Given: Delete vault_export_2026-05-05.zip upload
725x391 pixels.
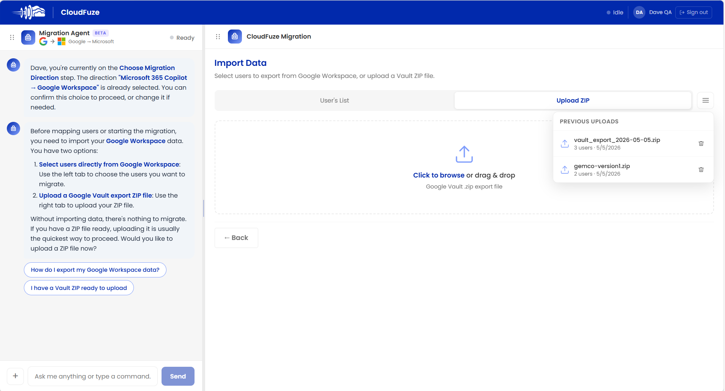Looking at the screenshot, I should (701, 143).
